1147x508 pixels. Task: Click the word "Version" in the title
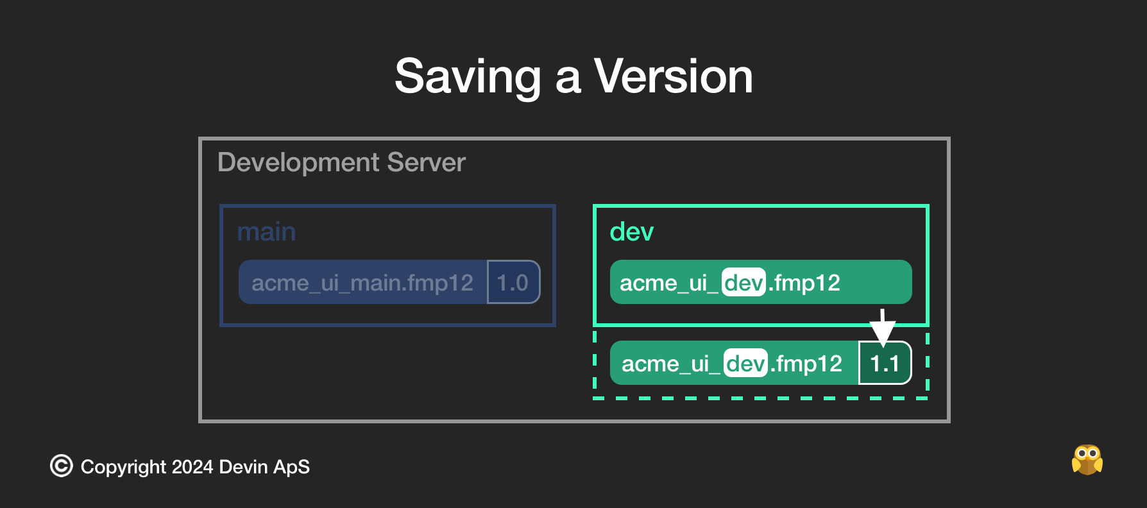(673, 76)
